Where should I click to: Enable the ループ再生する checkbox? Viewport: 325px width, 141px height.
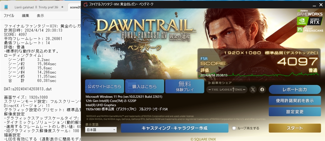pos(234,128)
